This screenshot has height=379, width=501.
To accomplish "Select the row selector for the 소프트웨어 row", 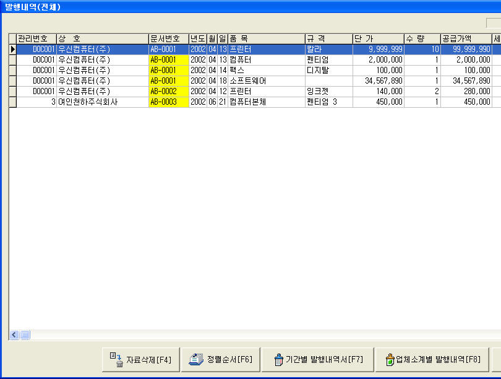I will click(x=13, y=81).
